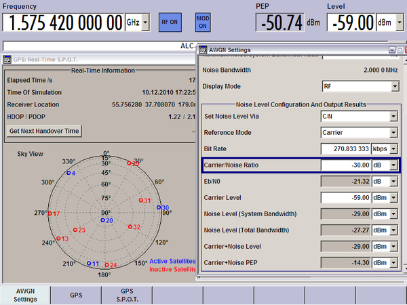The width and height of the screenshot is (407, 305).
Task: Click the Carrier Level value field
Action: 345,198
